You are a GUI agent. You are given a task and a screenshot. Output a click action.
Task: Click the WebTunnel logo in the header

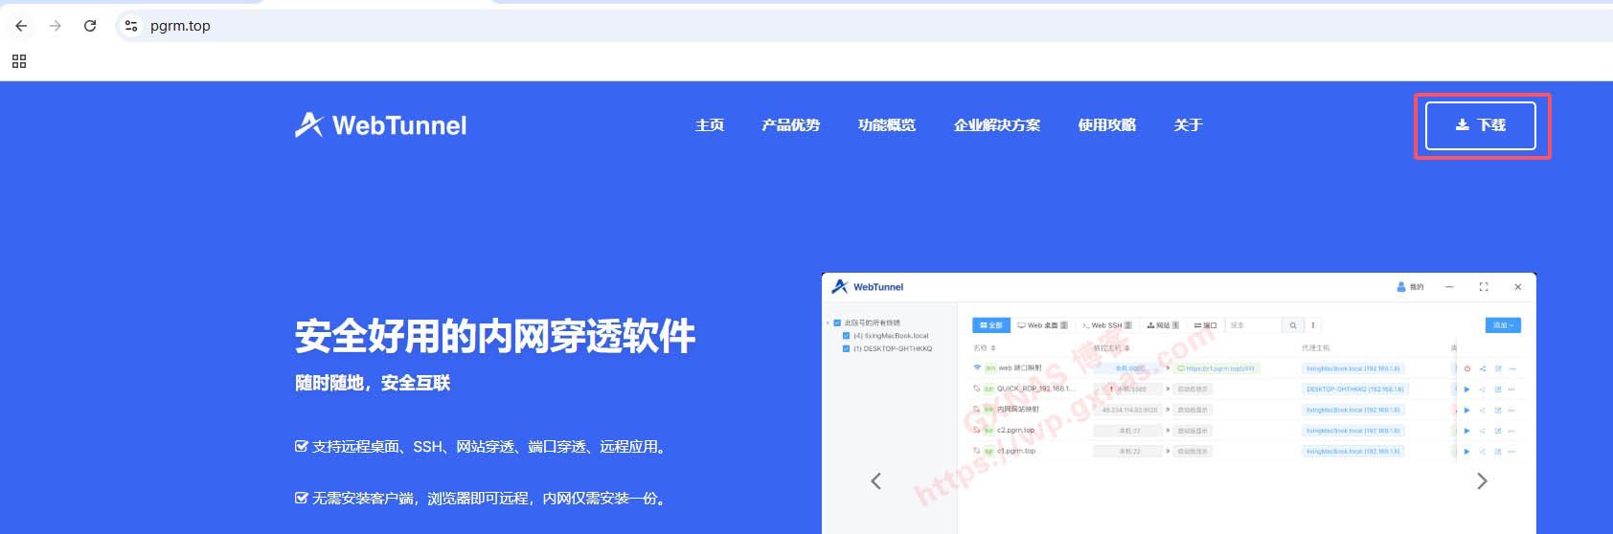[380, 125]
